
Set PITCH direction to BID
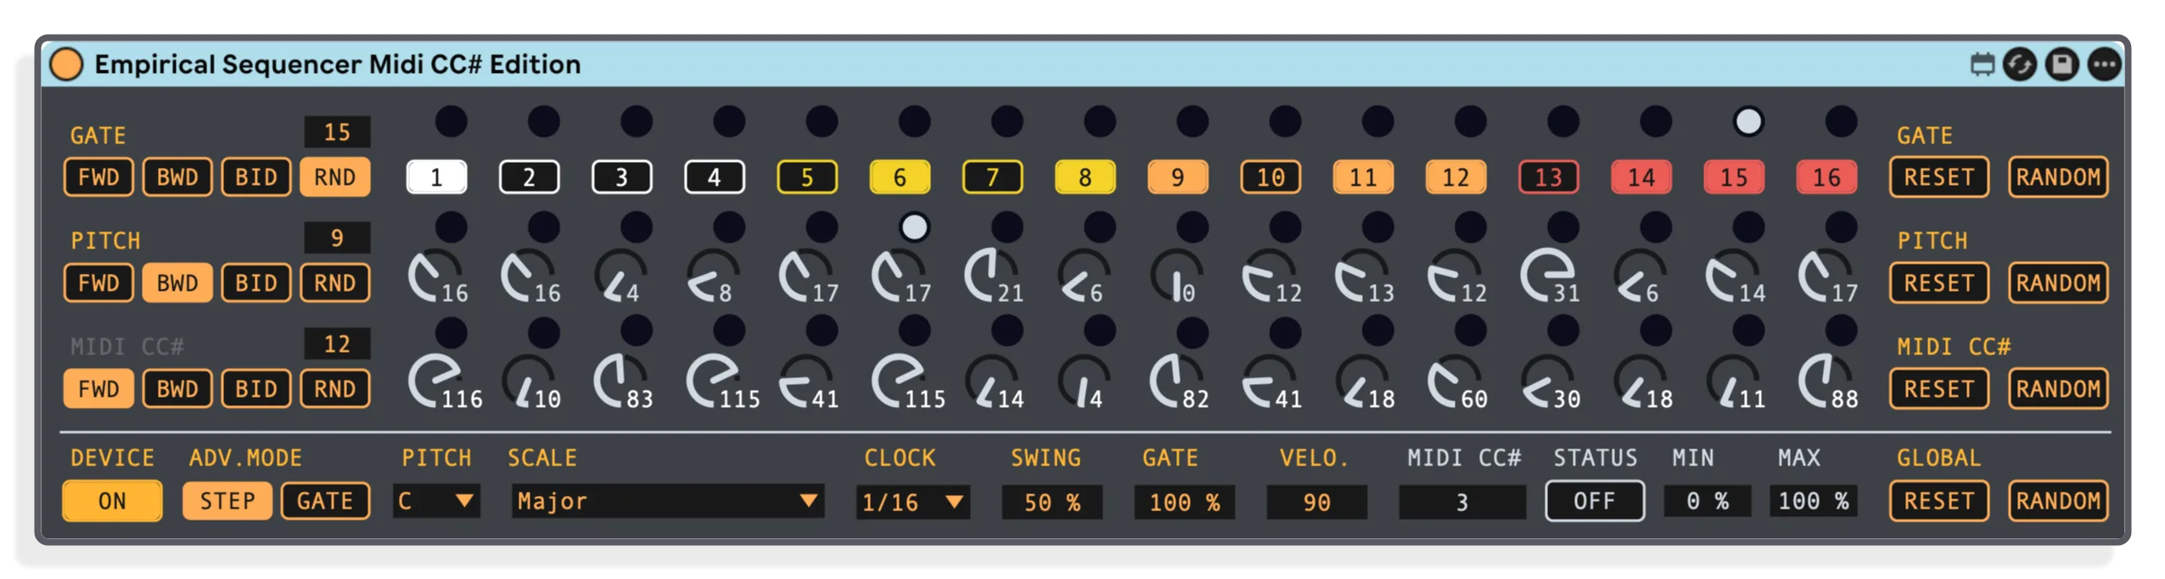tap(255, 282)
